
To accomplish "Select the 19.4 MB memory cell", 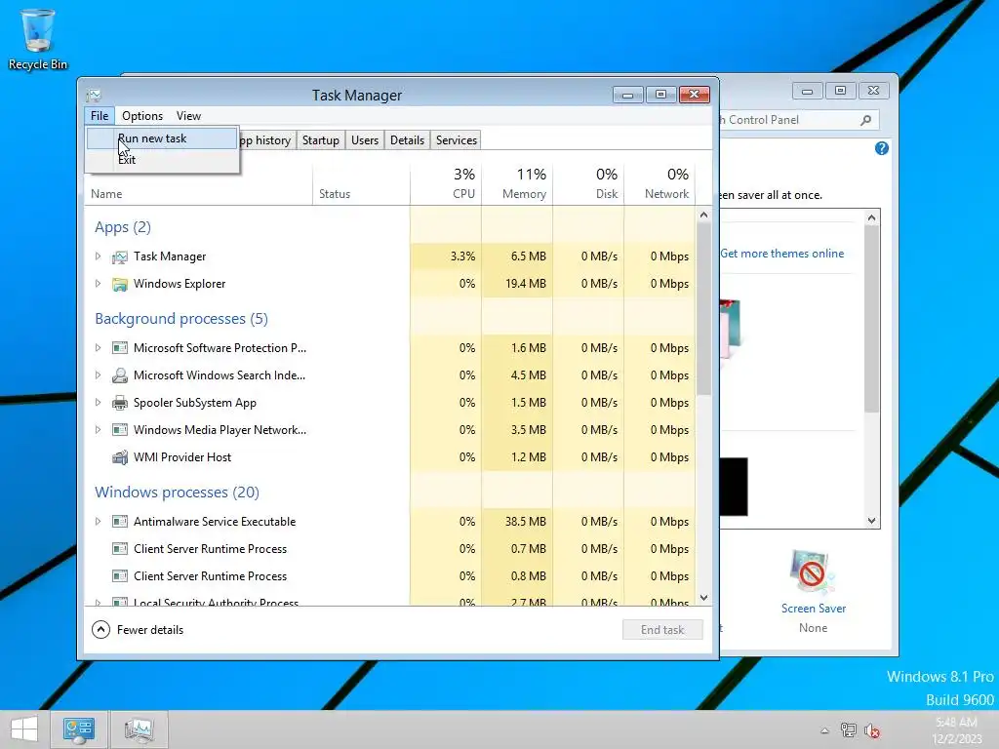I will click(517, 284).
